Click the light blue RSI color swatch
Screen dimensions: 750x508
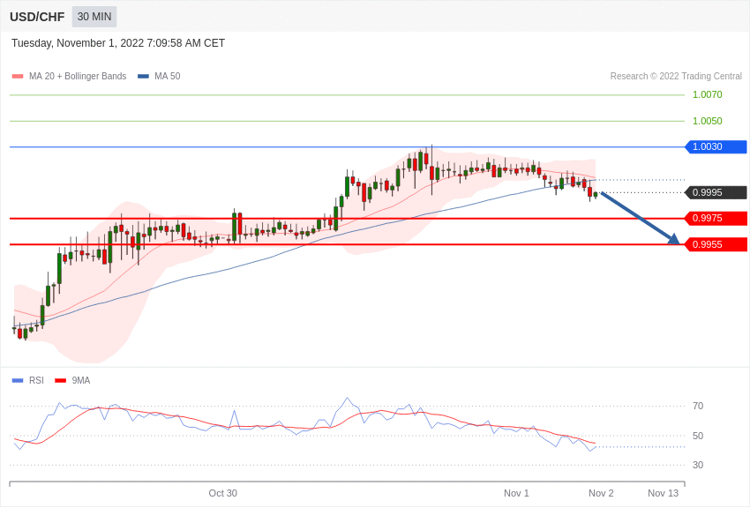18,381
